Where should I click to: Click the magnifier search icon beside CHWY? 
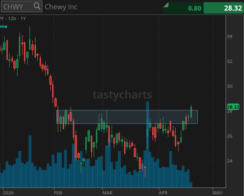[37, 6]
